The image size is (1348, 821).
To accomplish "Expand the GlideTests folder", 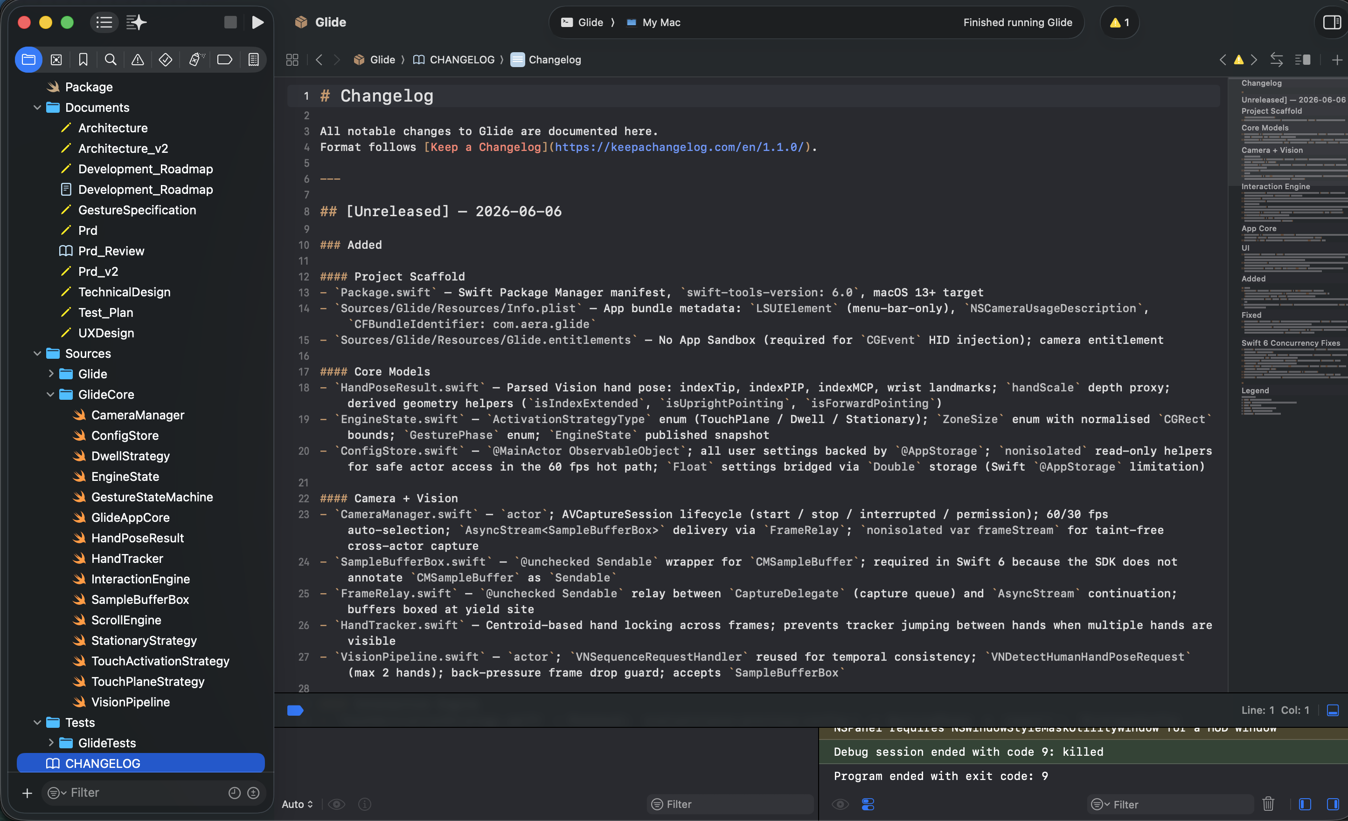I will click(x=50, y=743).
